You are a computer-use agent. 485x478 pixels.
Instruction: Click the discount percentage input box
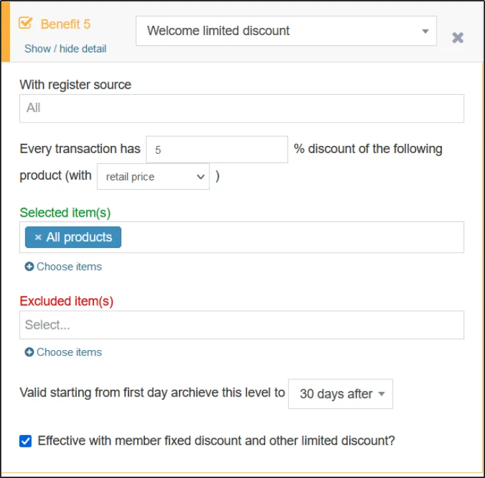click(x=216, y=150)
